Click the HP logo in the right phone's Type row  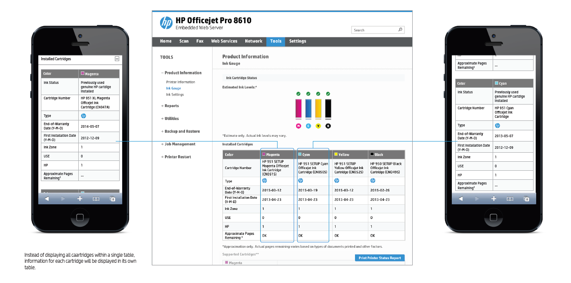(497, 126)
